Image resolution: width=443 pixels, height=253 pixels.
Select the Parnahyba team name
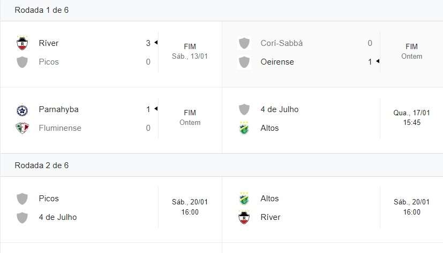click(x=58, y=109)
